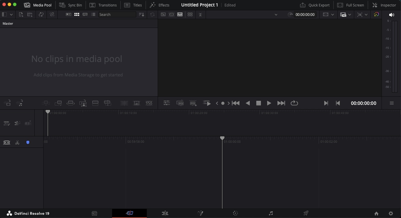Open the media pool sort options
The height and width of the screenshot is (218, 401).
pos(142,14)
